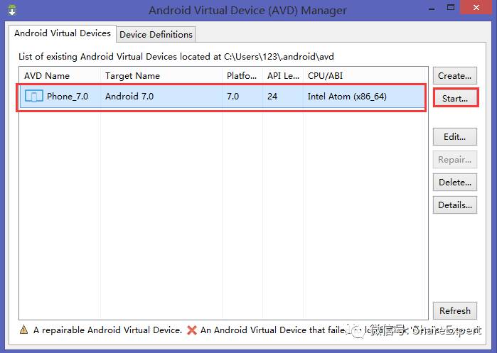
Task: Maximize the AVD Manager window
Action: tap(450, 7)
